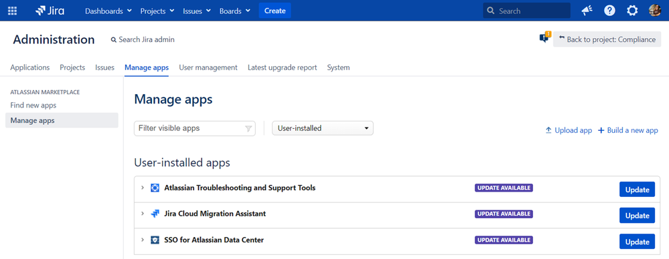This screenshot has height=259, width=669.
Task: Click the Atlassian Troubleshooting and Support Tools icon
Action: 155,188
